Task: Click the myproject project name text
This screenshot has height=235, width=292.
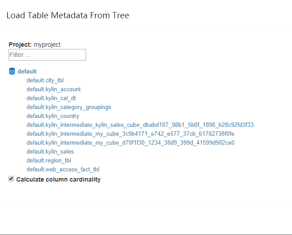Action: point(47,45)
